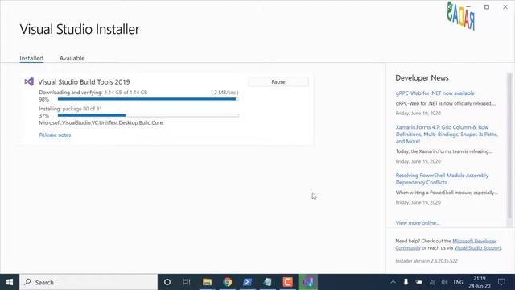Open Google Chrome from the taskbar
This screenshot has width=515, height=290.
(x=227, y=282)
